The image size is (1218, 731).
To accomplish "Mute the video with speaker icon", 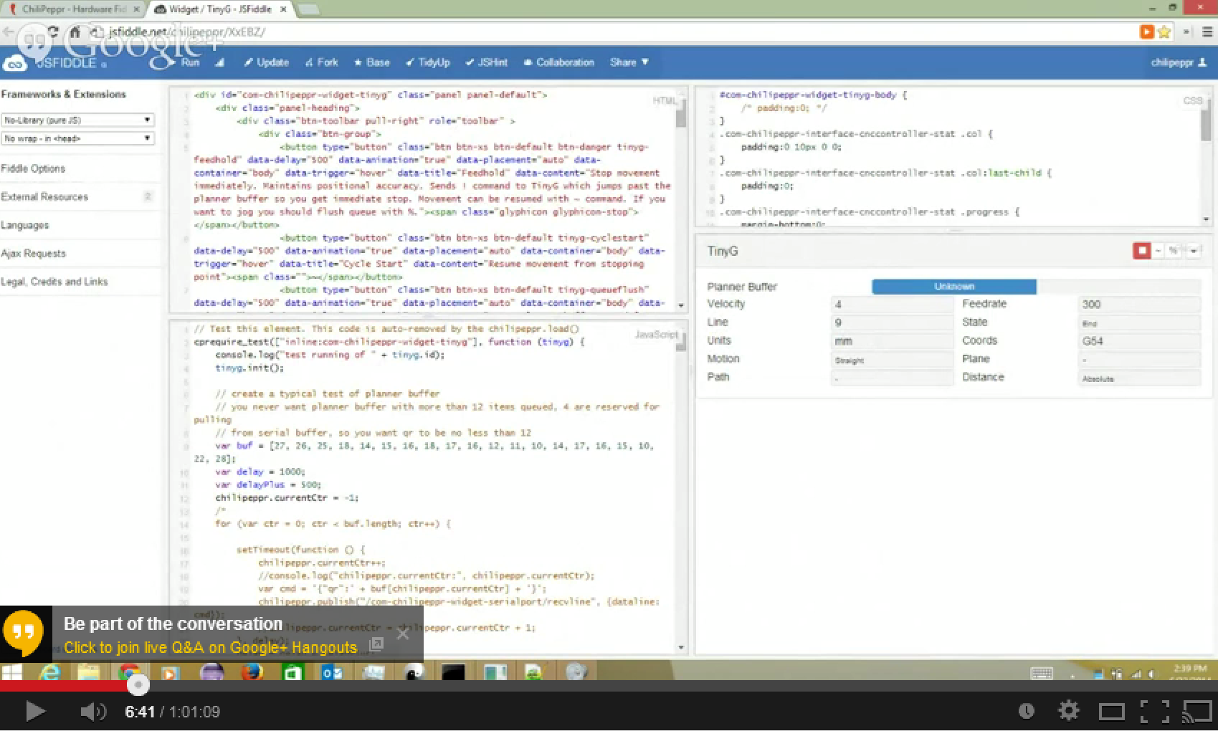I will (x=92, y=711).
